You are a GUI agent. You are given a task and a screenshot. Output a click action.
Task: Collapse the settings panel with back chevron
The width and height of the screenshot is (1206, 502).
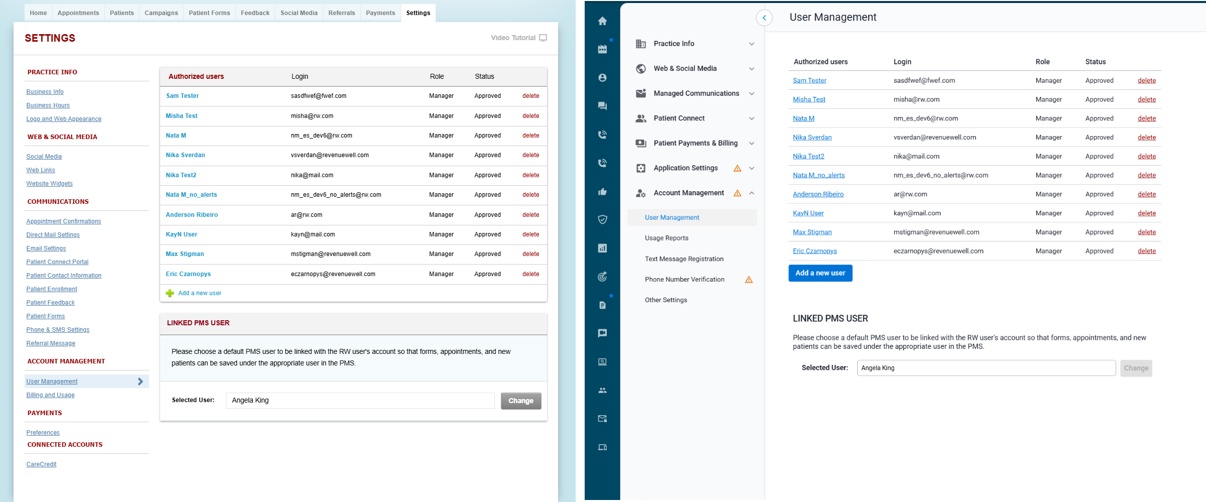pyautogui.click(x=764, y=18)
